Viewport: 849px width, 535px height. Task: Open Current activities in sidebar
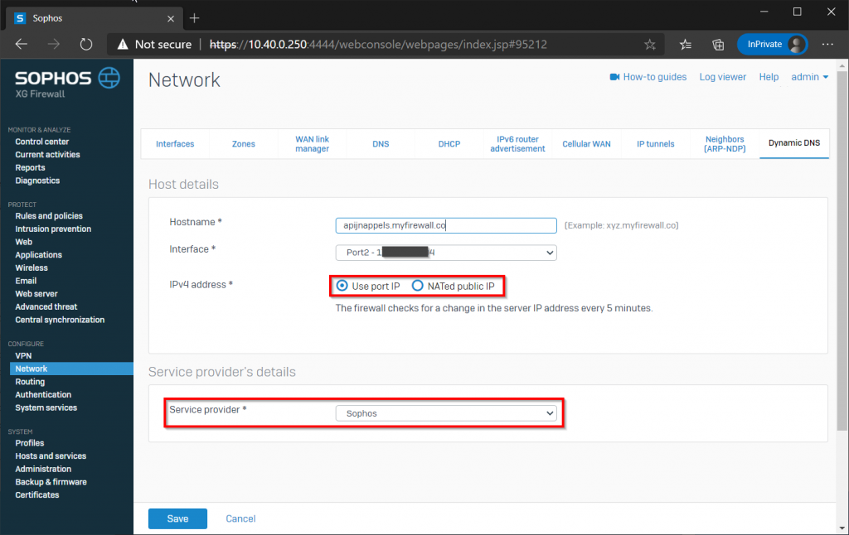47,155
